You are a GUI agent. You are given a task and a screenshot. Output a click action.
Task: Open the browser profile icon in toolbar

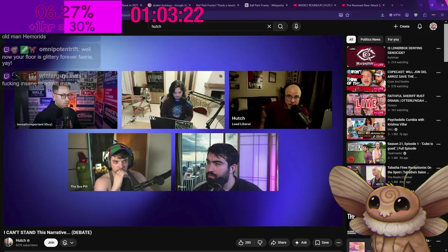407,15
